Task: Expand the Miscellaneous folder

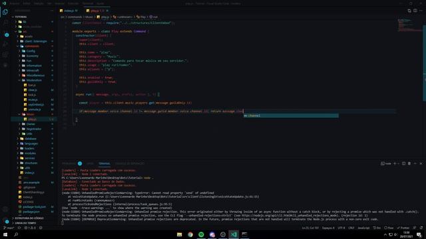Action: pos(35,75)
